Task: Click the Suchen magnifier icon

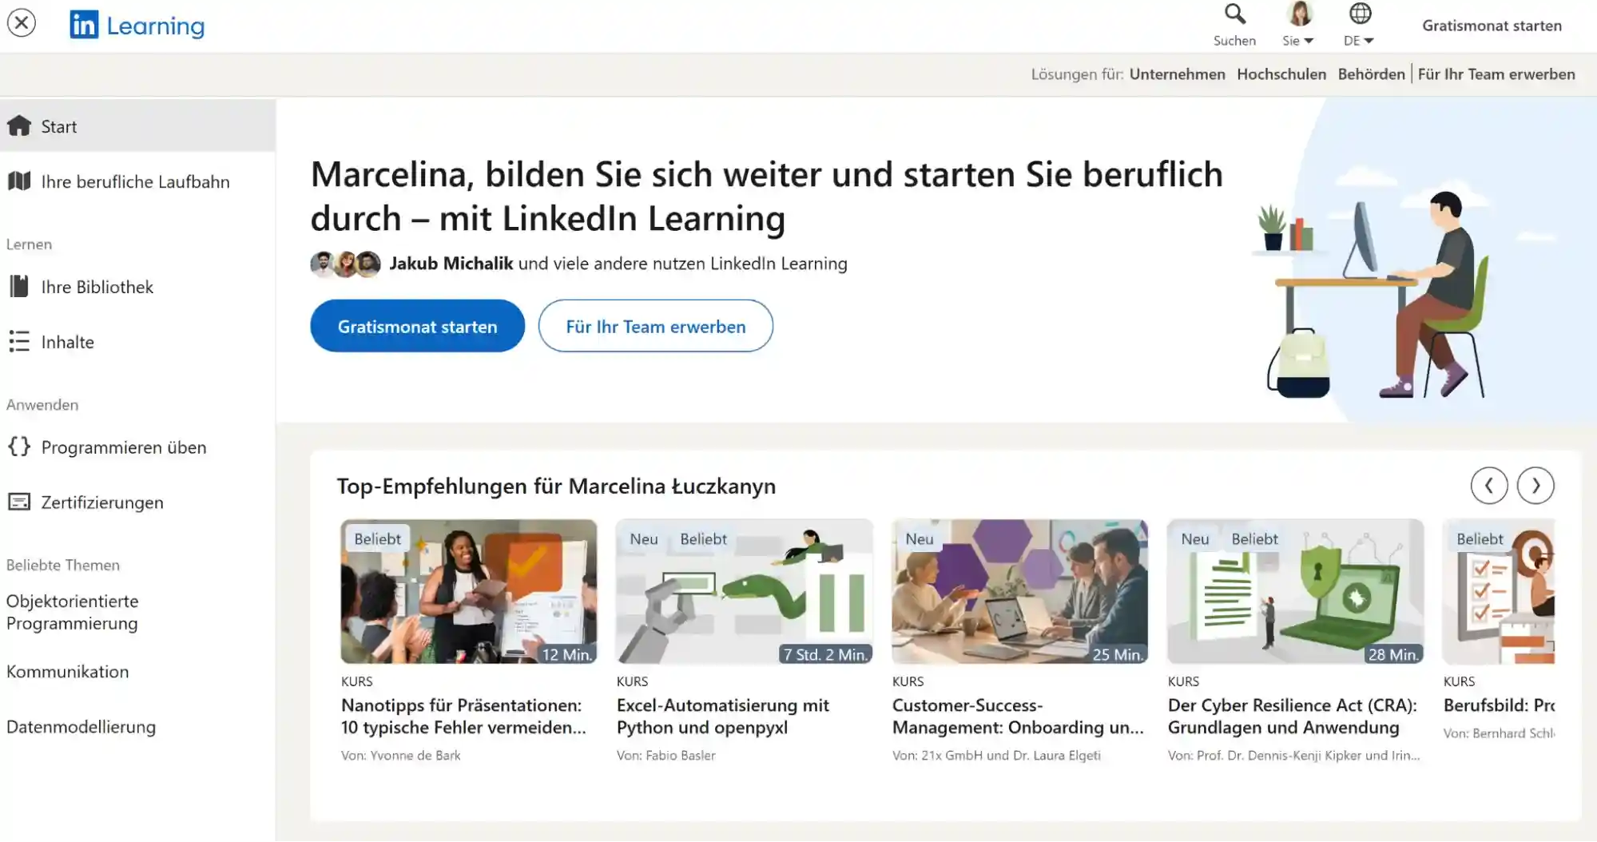Action: point(1234,14)
